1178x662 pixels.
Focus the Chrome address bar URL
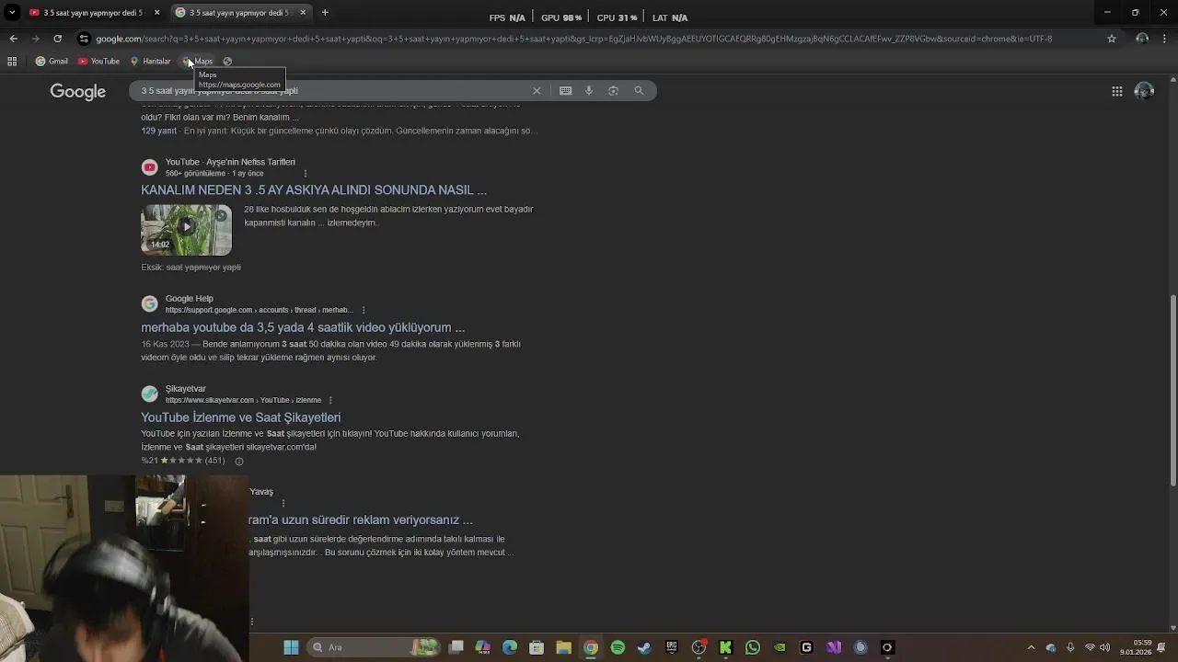[x=573, y=39]
